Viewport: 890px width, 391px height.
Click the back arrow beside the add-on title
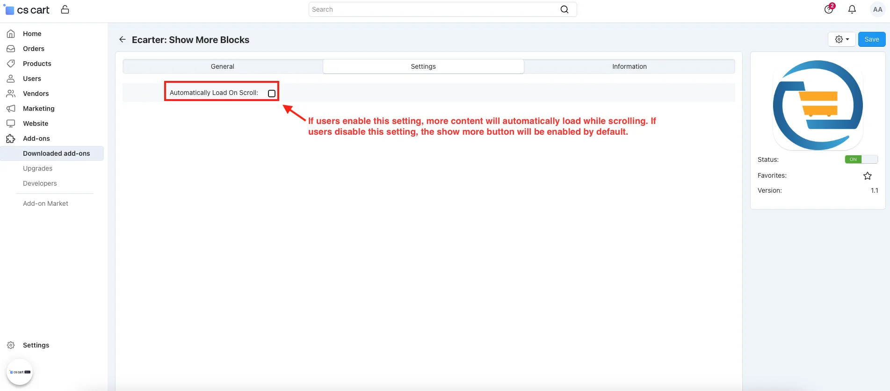123,40
